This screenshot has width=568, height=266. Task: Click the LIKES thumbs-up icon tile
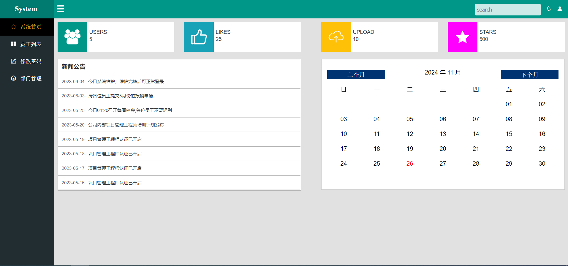199,37
